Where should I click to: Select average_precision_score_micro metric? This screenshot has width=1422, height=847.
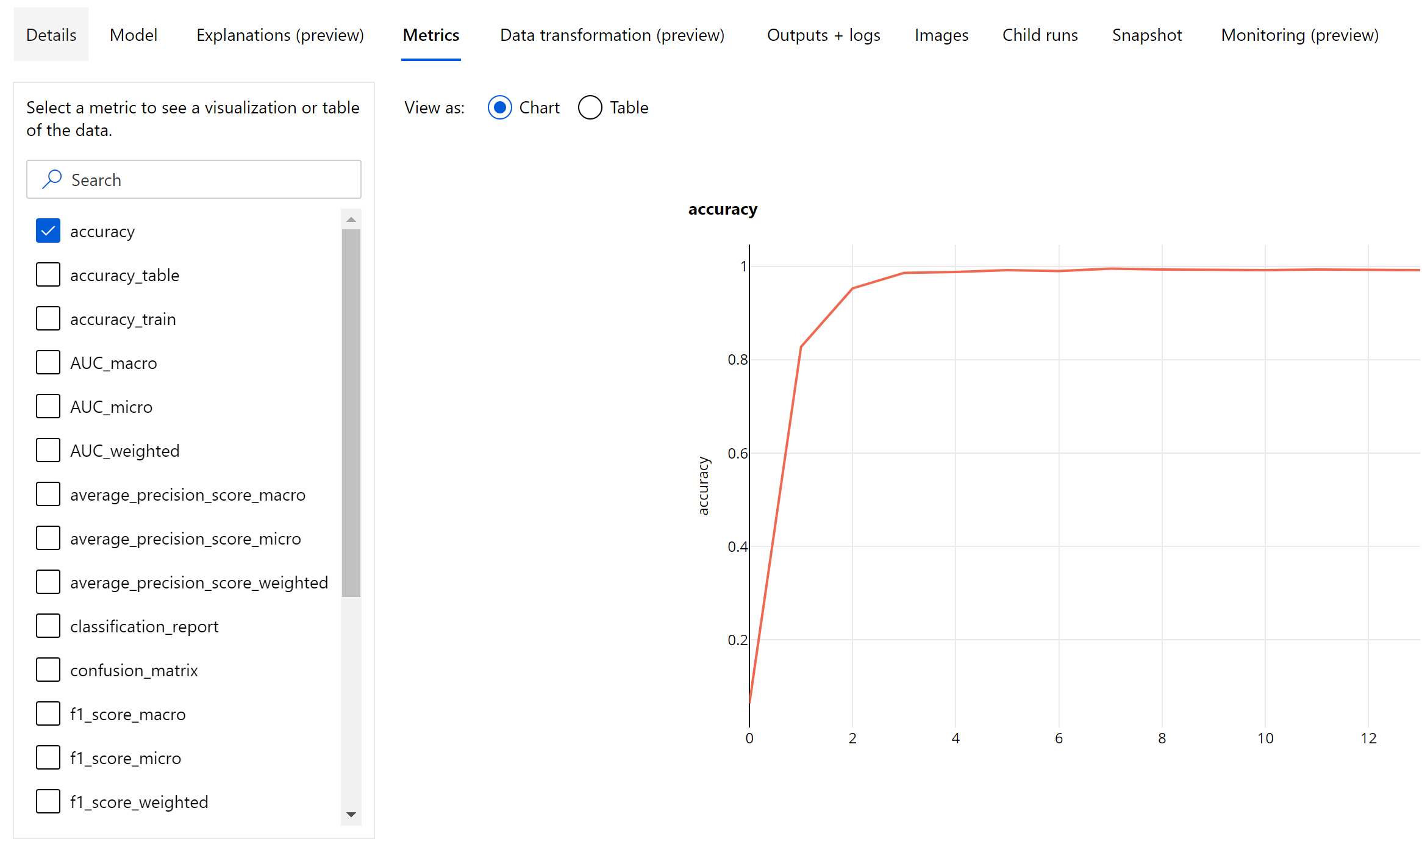point(48,538)
